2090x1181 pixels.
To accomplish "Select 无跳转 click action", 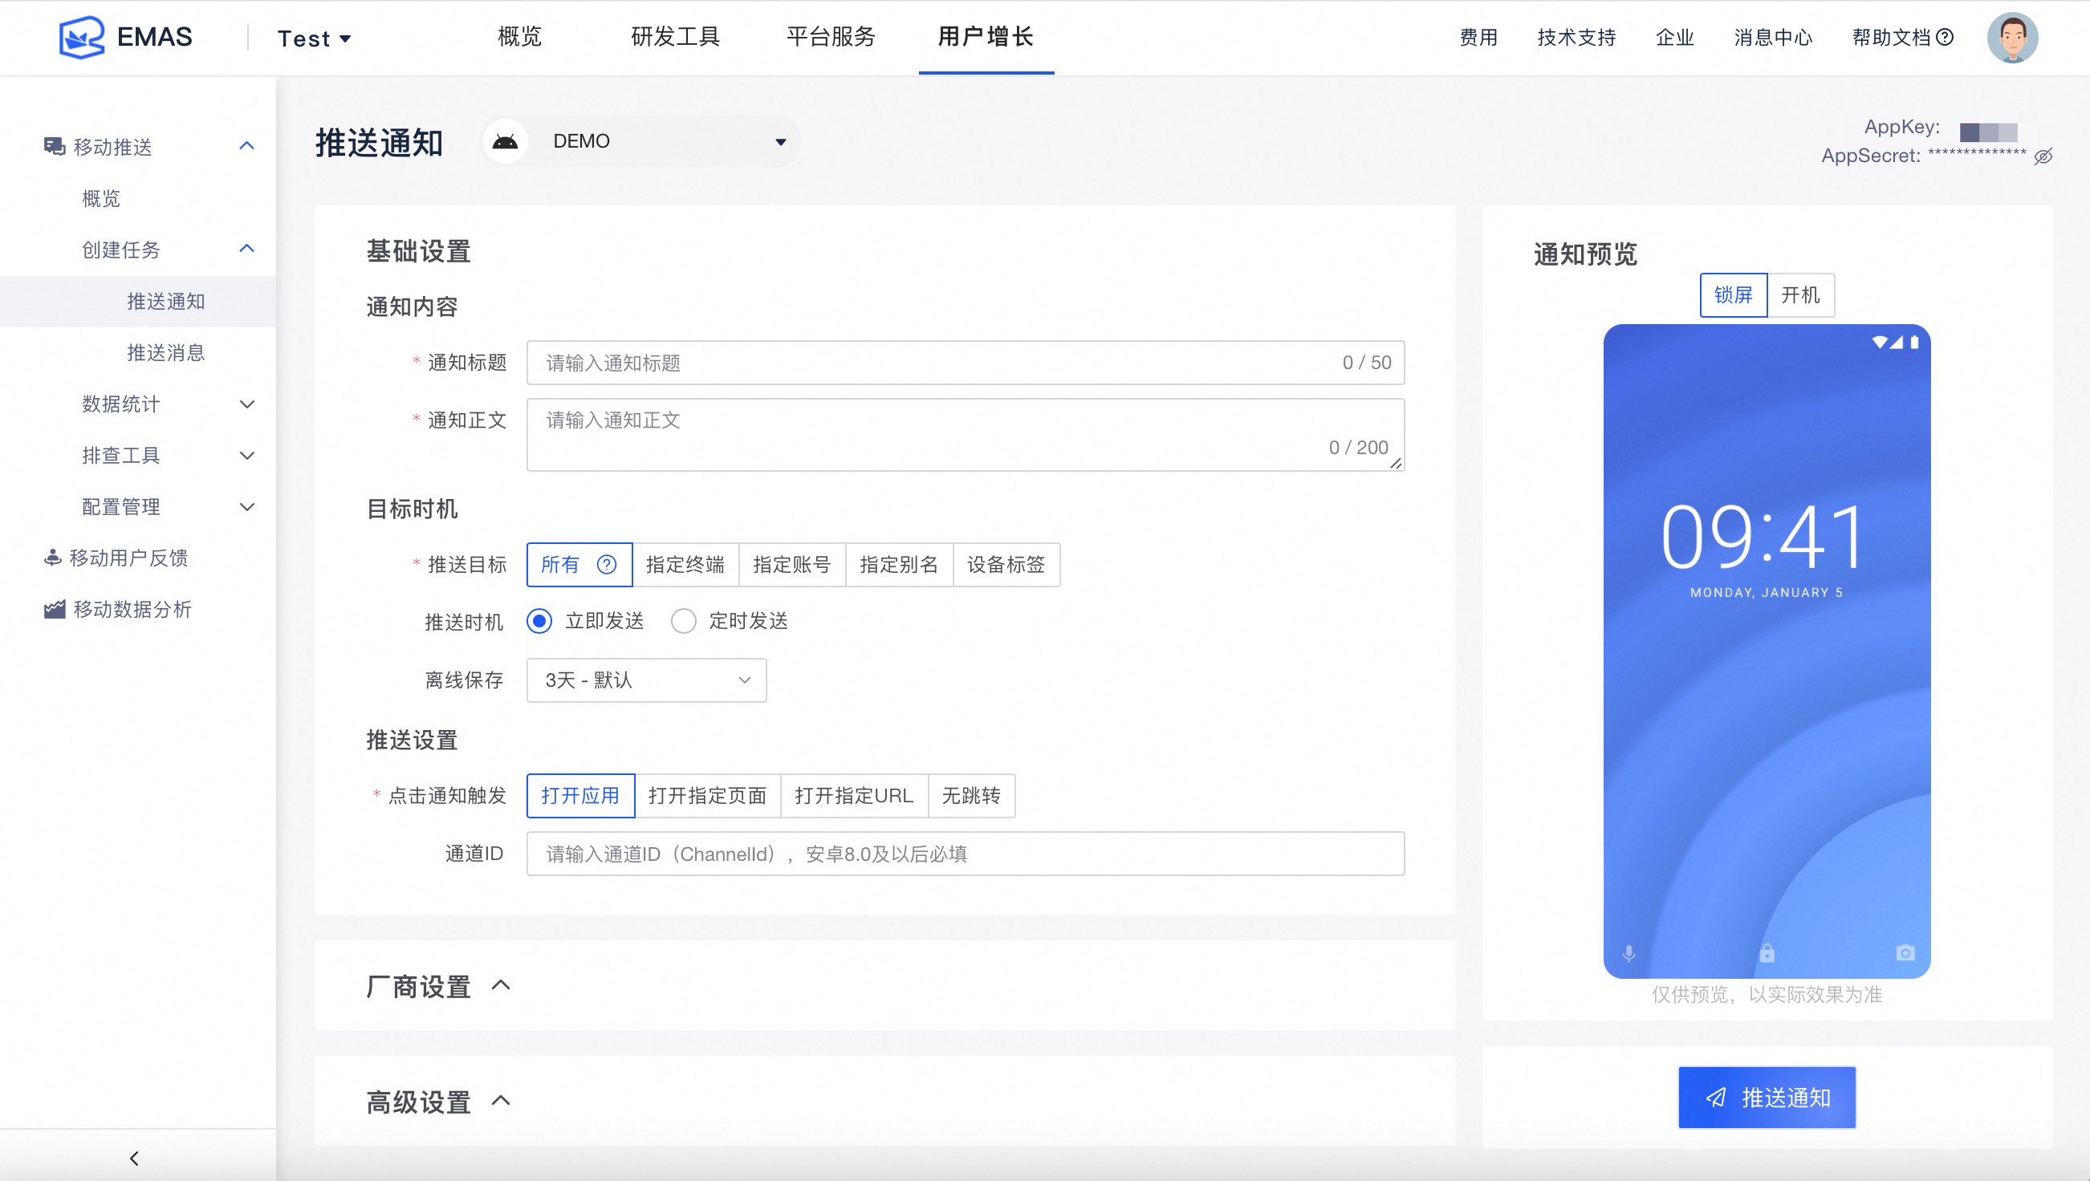I will (x=971, y=796).
